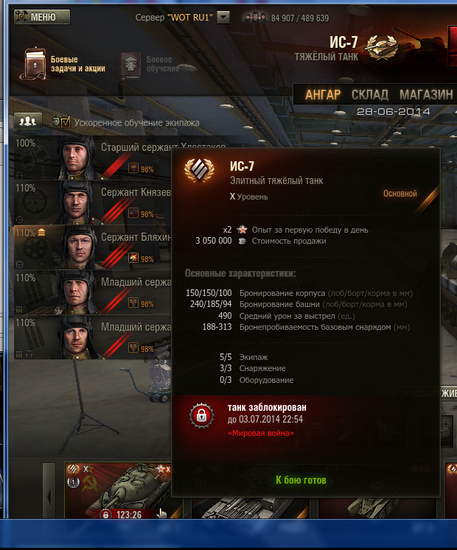Screen dimensions: 457x550
Task: Click the crew group icon button
Action: point(28,121)
